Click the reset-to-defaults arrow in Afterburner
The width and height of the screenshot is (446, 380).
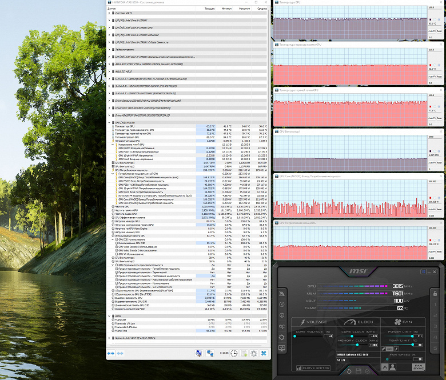tap(349, 371)
